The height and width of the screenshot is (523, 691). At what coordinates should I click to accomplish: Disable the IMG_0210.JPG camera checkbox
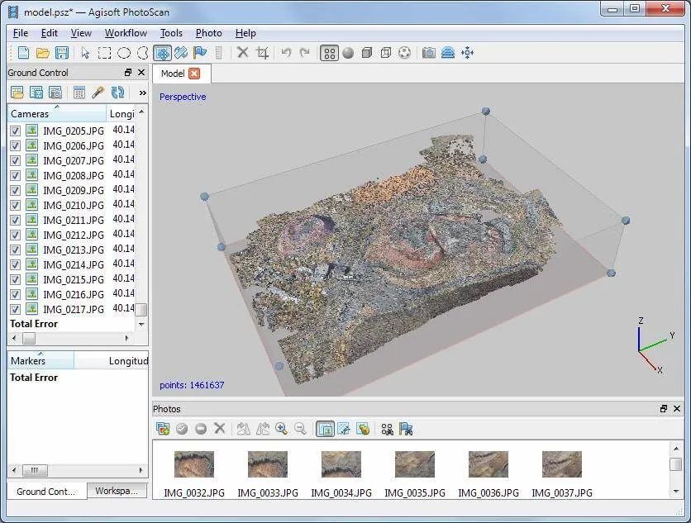pyautogui.click(x=16, y=204)
